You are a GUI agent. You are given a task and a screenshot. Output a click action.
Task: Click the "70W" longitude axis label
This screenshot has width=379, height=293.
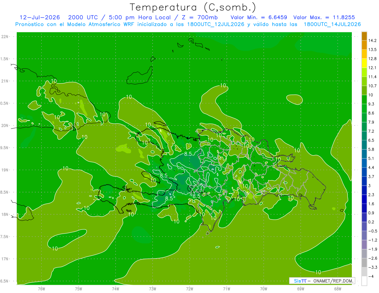[264, 289]
